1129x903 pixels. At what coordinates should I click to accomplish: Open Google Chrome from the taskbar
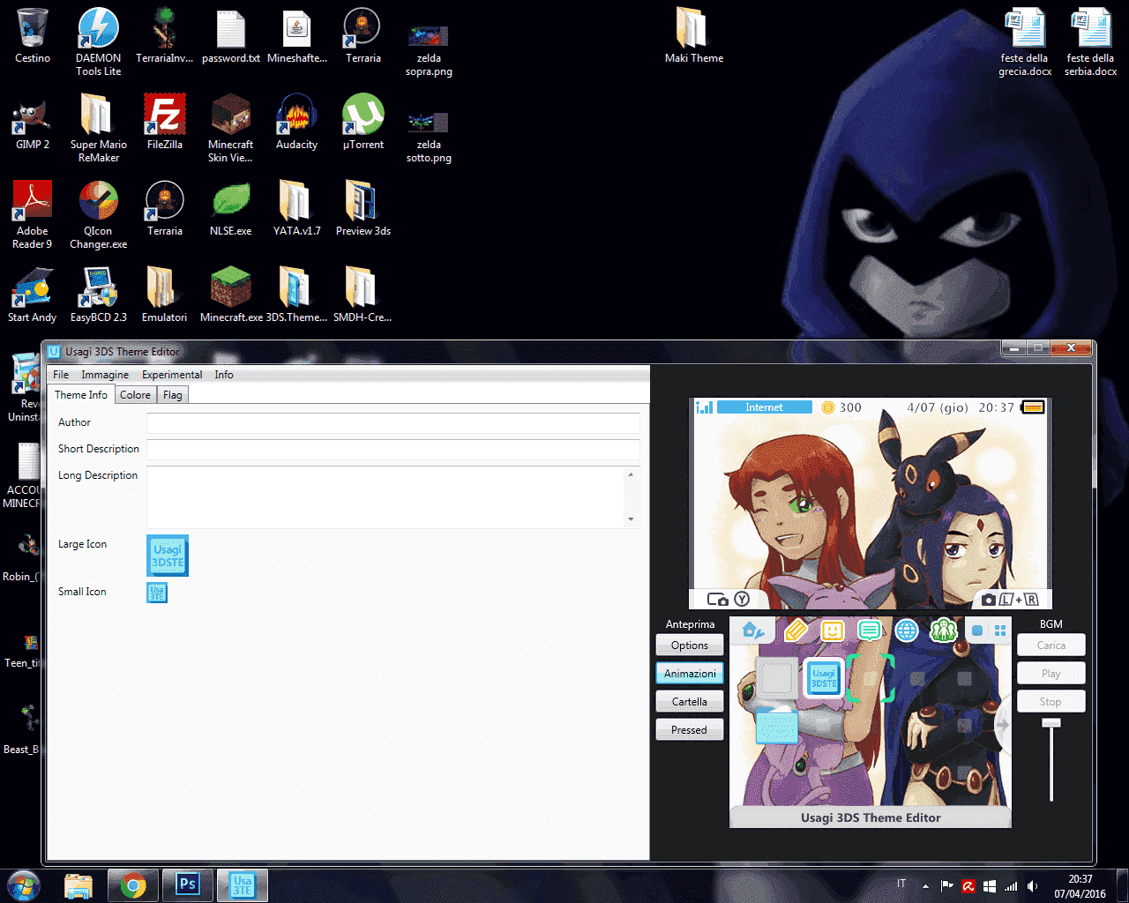pyautogui.click(x=133, y=884)
